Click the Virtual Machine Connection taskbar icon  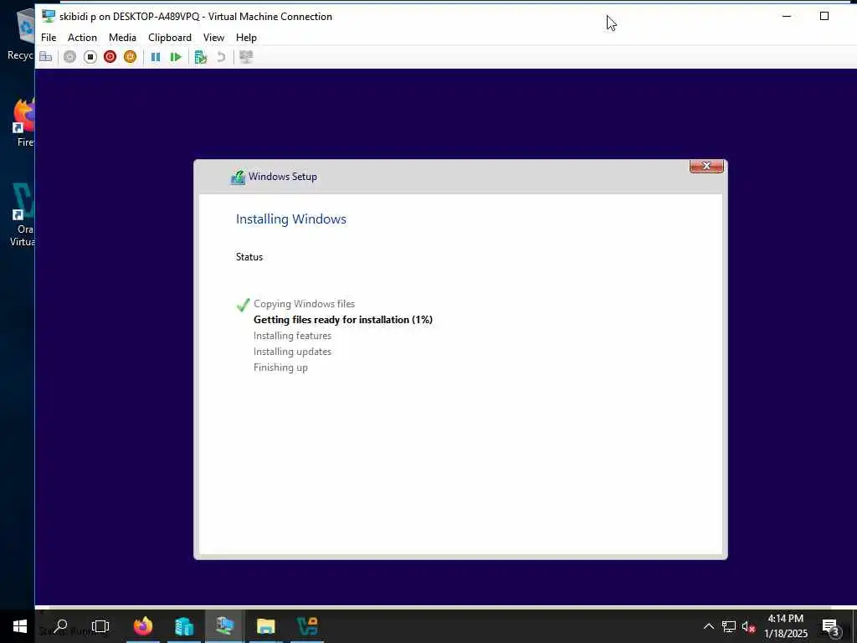pos(224,626)
